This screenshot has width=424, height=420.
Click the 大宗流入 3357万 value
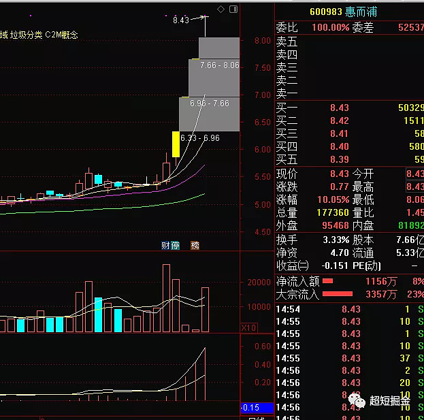pos(381,294)
